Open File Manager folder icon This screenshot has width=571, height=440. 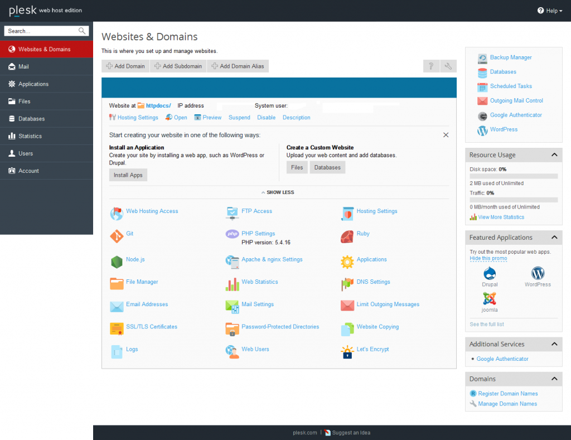pyautogui.click(x=117, y=284)
